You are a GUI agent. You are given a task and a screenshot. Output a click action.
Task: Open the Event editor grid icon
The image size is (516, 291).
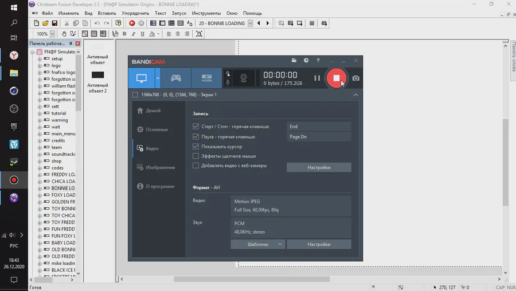pos(171,23)
